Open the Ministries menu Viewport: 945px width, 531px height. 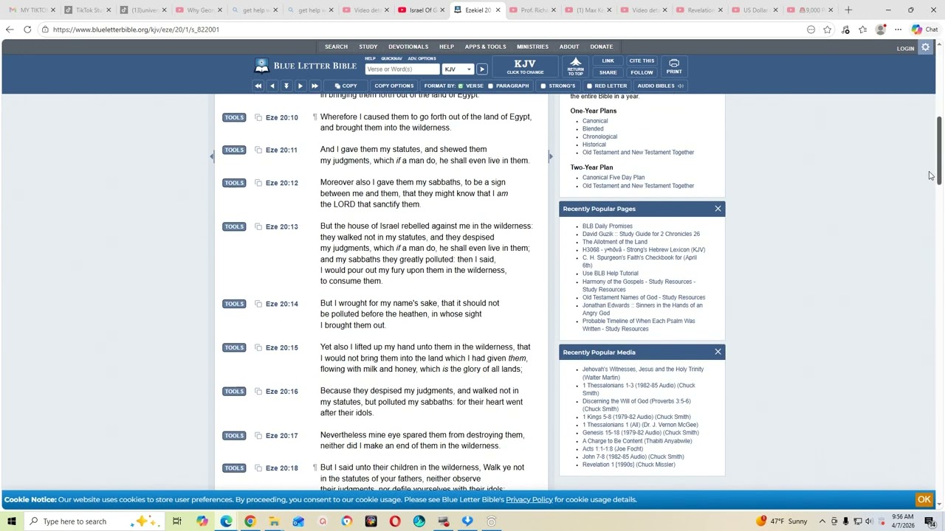[x=532, y=46]
